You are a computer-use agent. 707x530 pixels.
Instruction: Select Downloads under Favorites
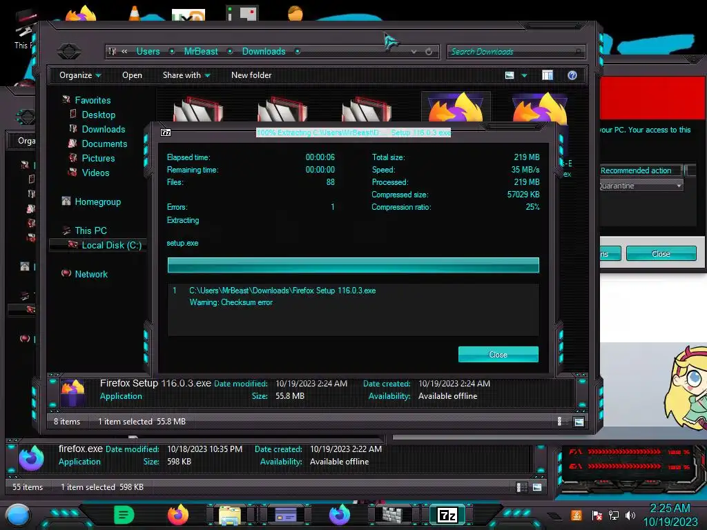tap(104, 129)
